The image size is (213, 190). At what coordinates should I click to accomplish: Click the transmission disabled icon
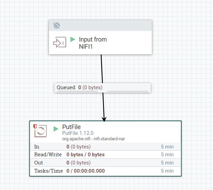click(56, 25)
